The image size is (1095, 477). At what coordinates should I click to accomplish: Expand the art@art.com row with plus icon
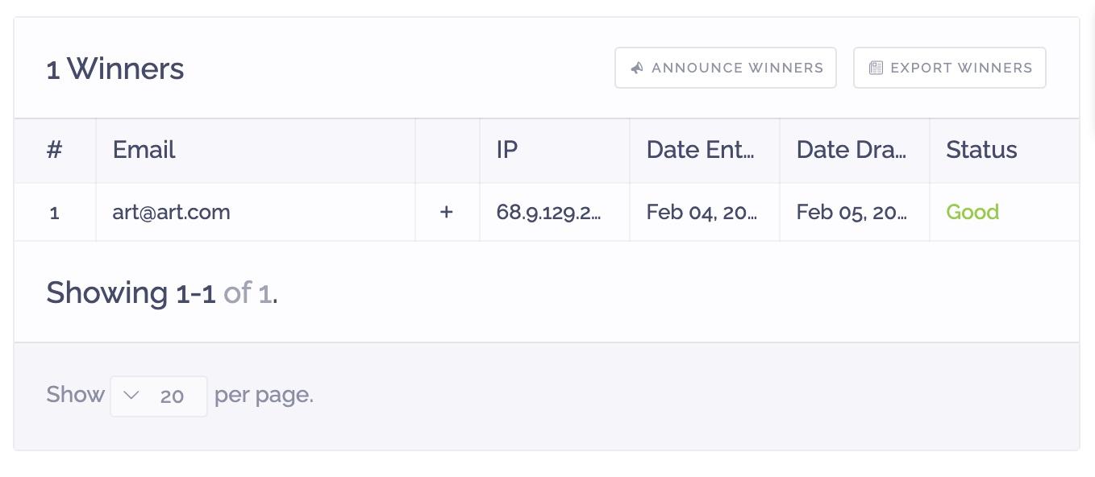446,212
